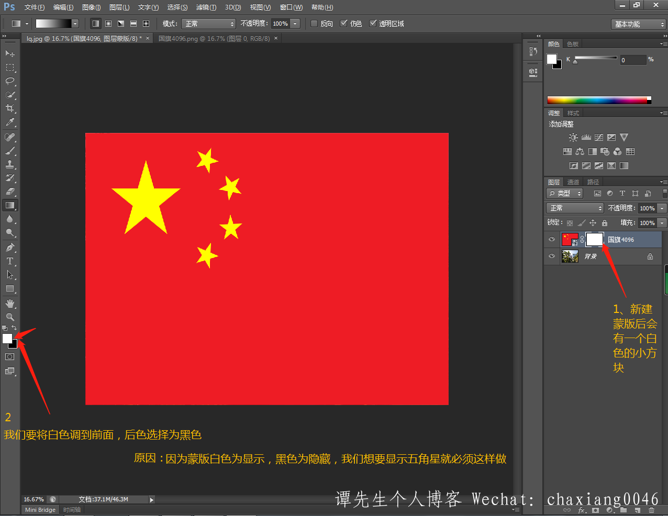Uncheck the 仿色 (Dither) checkbox
668x516 pixels.
click(344, 24)
